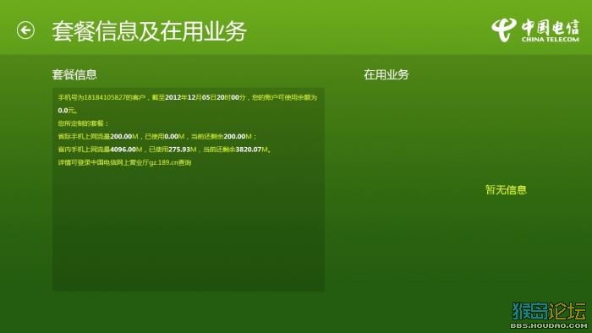The image size is (592, 333).
Task: Click the line with phone number 18184105827
Action: 188,97
